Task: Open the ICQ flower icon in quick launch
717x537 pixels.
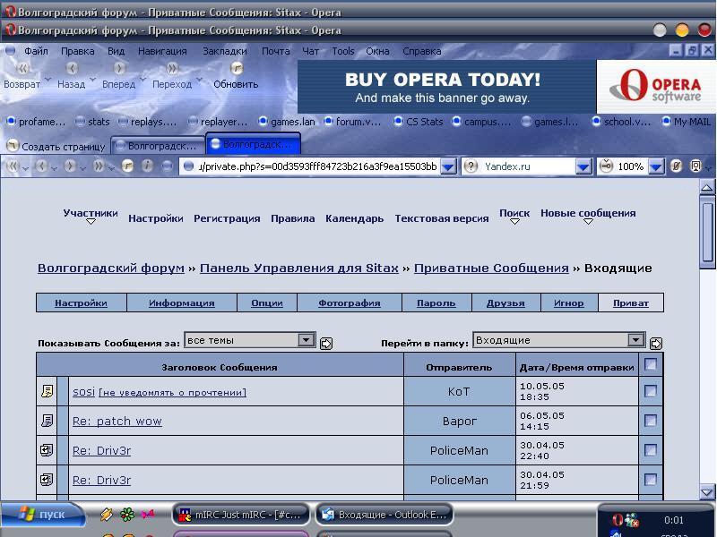Action: (x=127, y=515)
